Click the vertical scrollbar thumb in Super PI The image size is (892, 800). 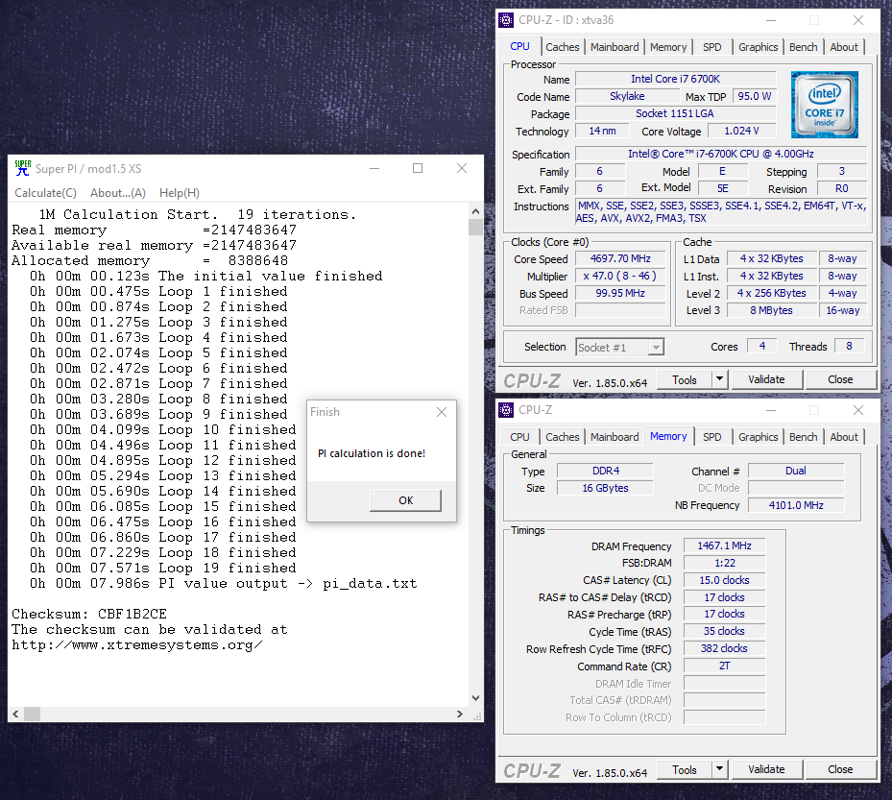475,227
